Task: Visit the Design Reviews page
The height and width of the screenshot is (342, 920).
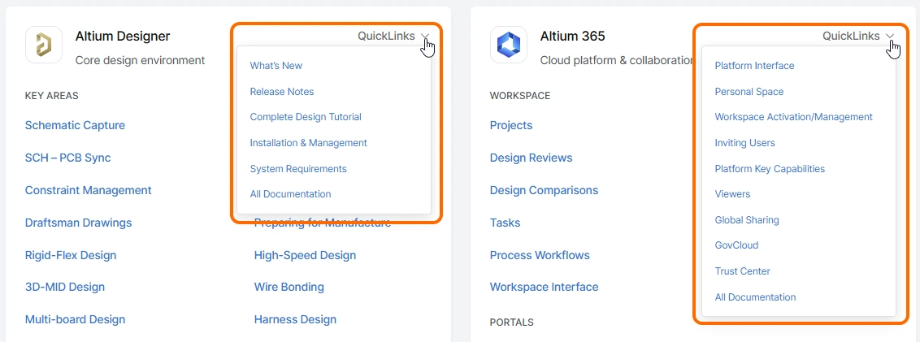Action: click(x=531, y=158)
